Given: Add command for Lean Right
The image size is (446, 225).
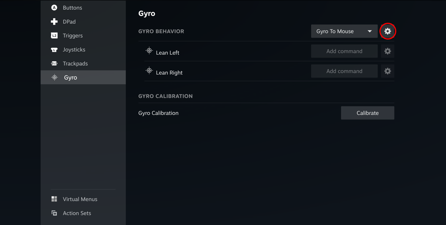Looking at the screenshot, I should click(344, 71).
